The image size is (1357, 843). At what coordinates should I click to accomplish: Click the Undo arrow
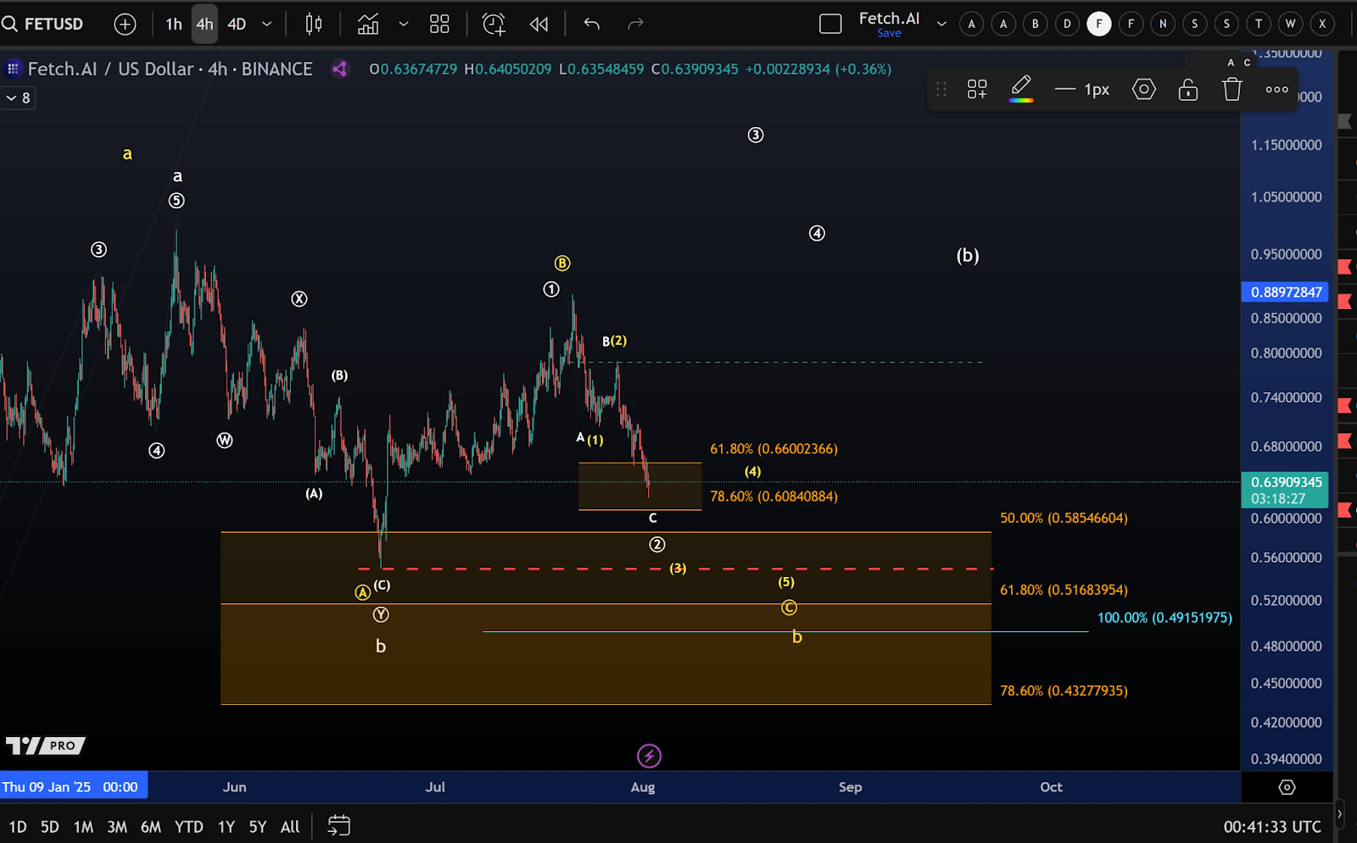point(592,24)
